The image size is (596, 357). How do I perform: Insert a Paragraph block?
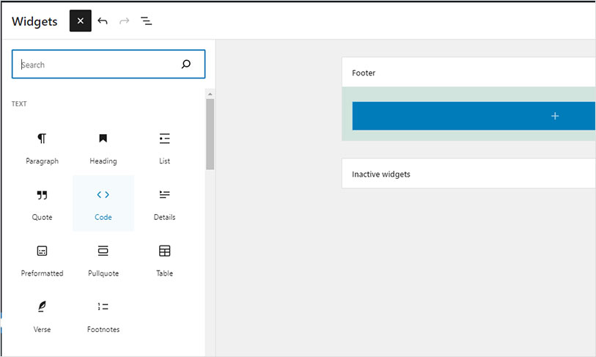(x=43, y=148)
